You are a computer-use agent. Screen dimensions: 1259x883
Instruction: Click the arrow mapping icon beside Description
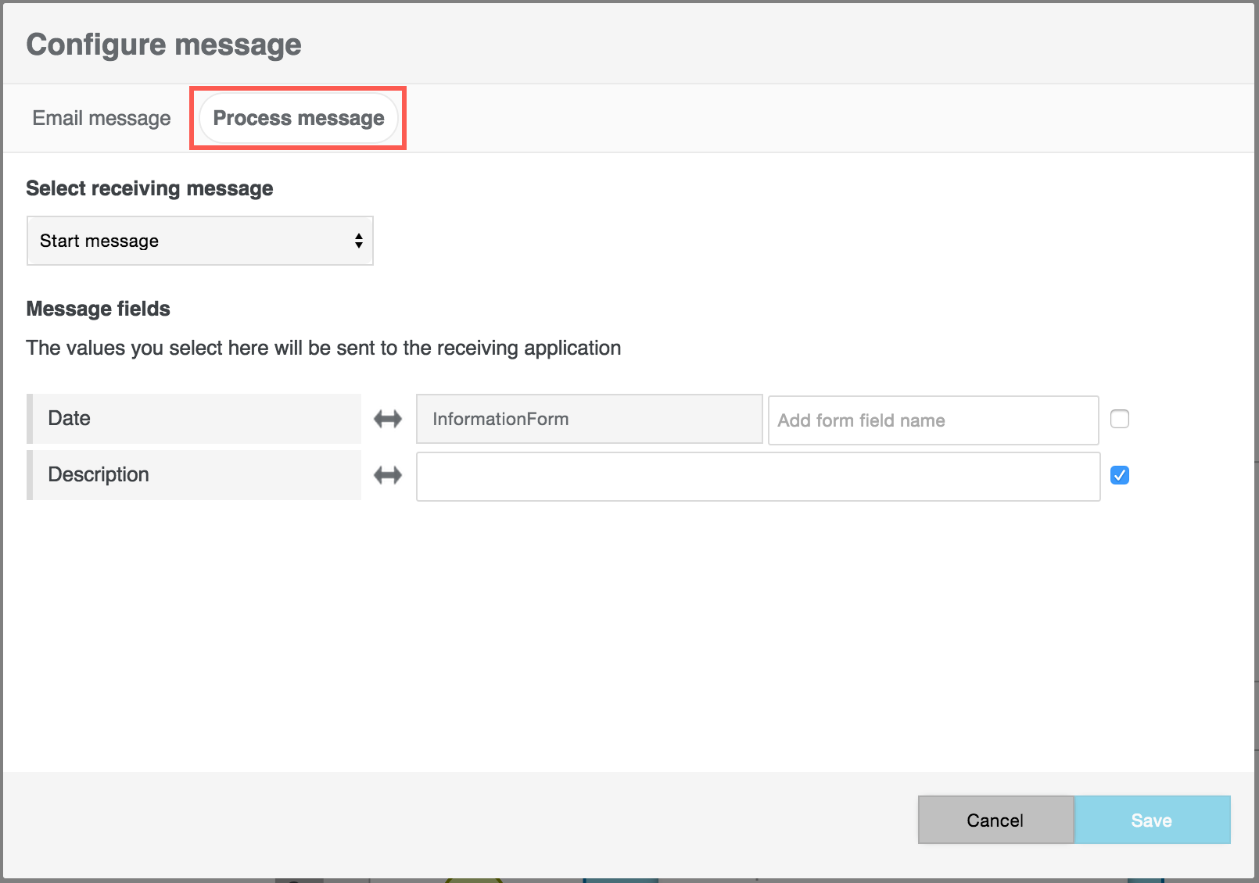click(x=387, y=475)
